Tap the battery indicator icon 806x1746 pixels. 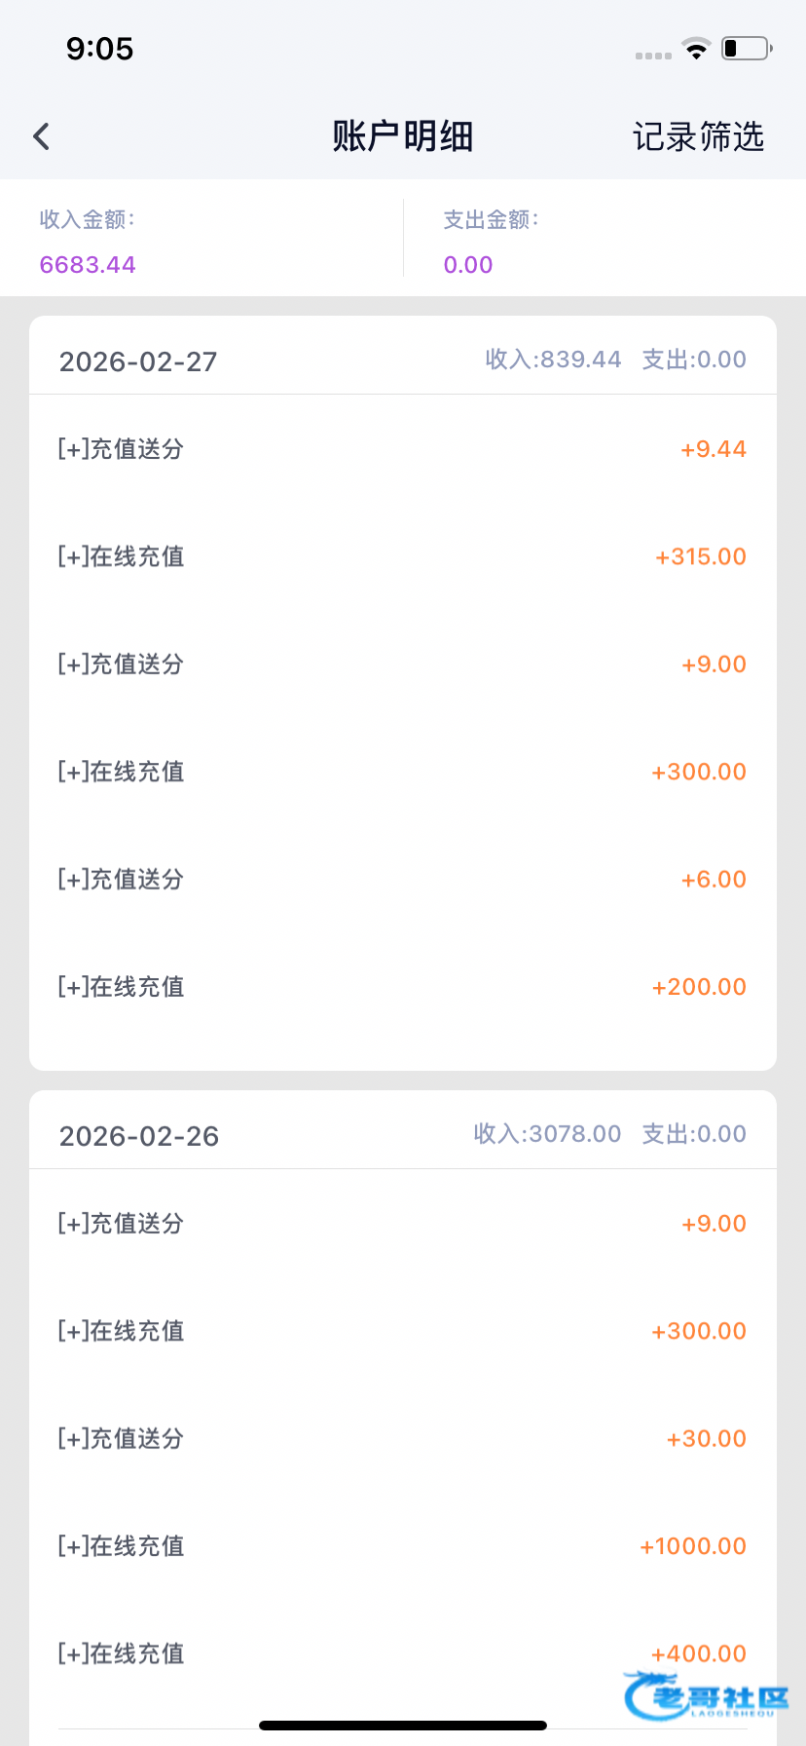[746, 49]
